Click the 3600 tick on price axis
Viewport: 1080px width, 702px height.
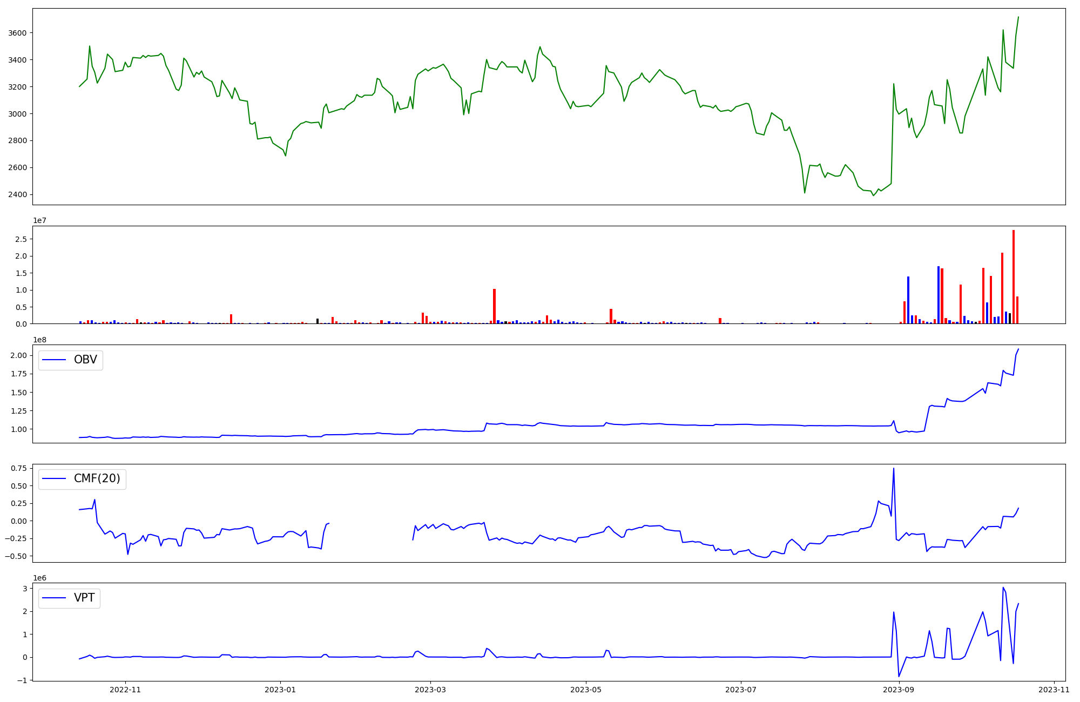point(17,33)
